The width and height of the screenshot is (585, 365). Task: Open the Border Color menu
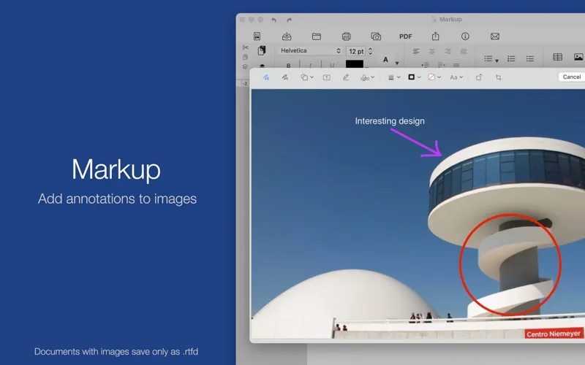[x=414, y=77]
